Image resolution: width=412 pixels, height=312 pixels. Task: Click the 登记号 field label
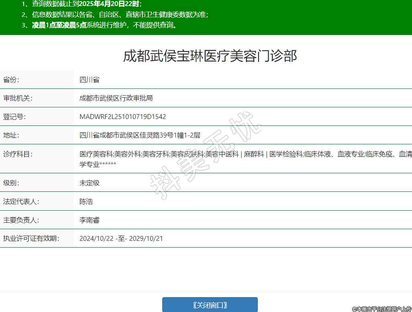[14, 117]
